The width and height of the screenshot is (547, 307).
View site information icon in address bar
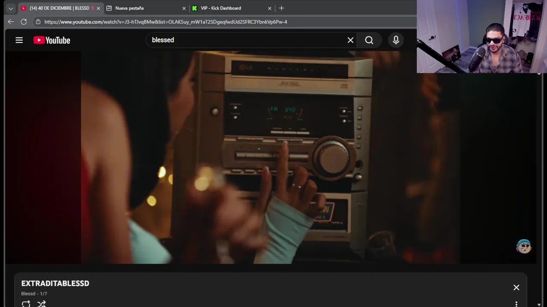pos(38,22)
